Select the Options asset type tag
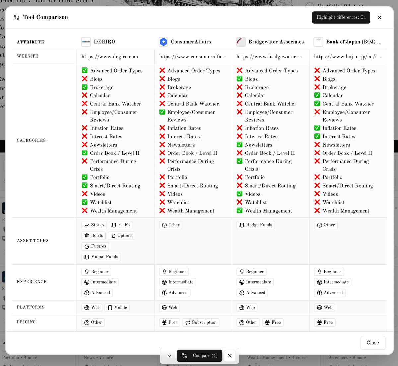 point(121,236)
